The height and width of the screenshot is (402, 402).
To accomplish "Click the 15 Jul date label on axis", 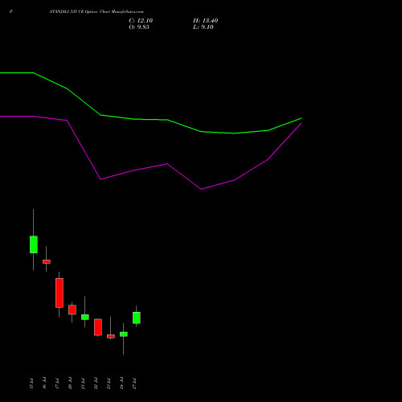I will (31, 384).
